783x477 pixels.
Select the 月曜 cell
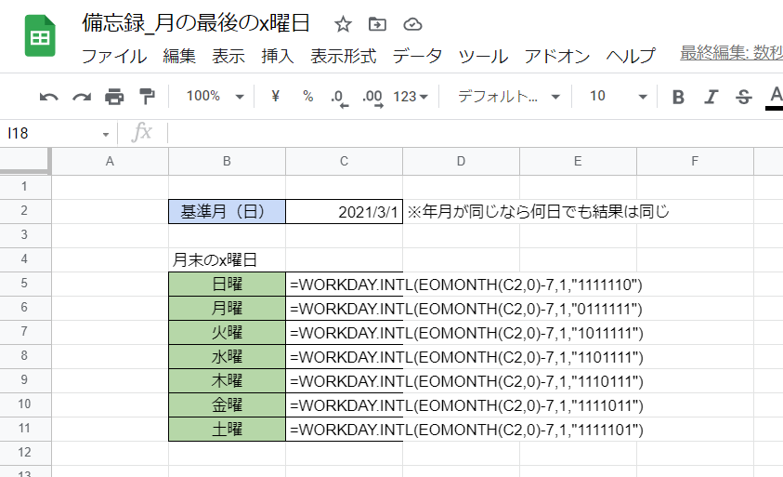[227, 308]
